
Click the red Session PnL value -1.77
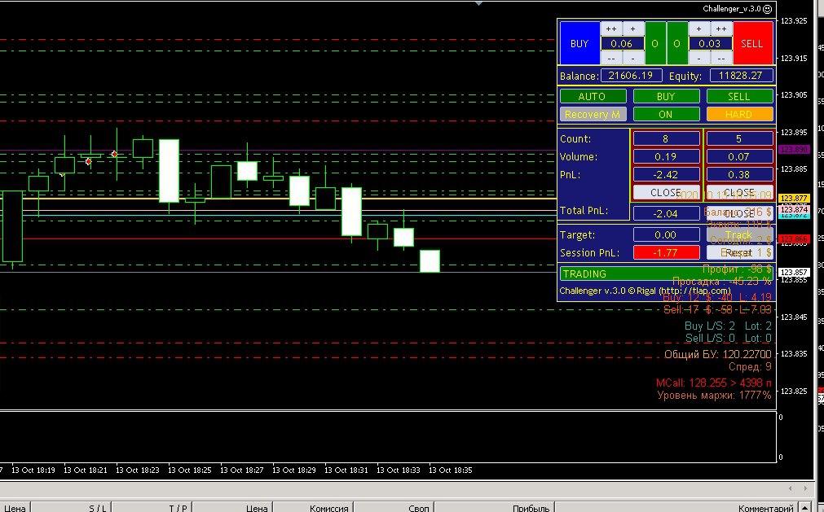click(x=667, y=253)
